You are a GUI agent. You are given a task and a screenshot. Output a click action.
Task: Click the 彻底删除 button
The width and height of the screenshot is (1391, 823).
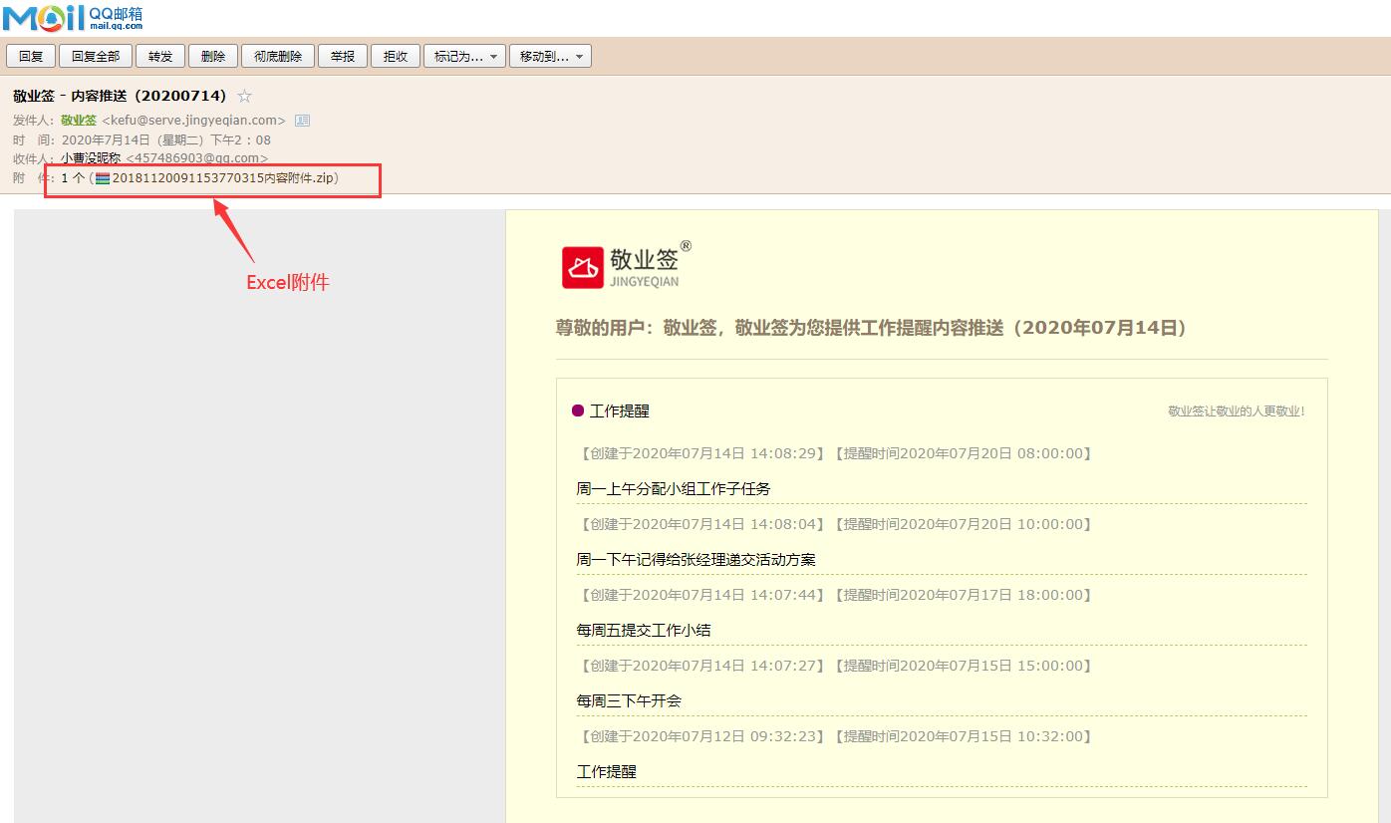click(278, 56)
